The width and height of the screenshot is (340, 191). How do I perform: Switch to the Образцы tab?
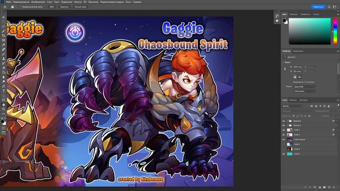(294, 14)
